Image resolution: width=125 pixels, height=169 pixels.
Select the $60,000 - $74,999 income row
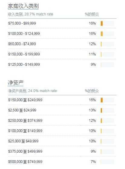tap(62, 44)
